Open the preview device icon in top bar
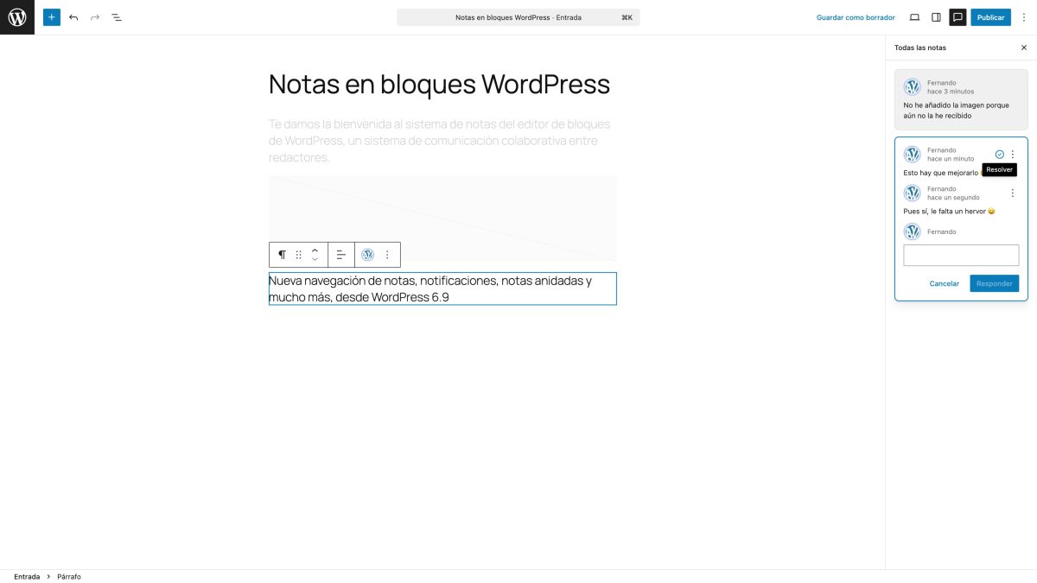1037x583 pixels. click(914, 16)
